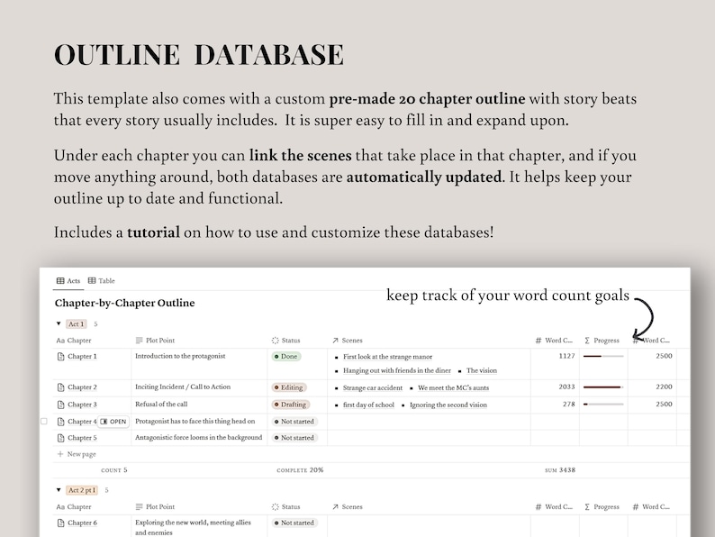This screenshot has width=715, height=537.
Task: Click the Chapter-by-Chapter Outline title
Action: tap(124, 303)
